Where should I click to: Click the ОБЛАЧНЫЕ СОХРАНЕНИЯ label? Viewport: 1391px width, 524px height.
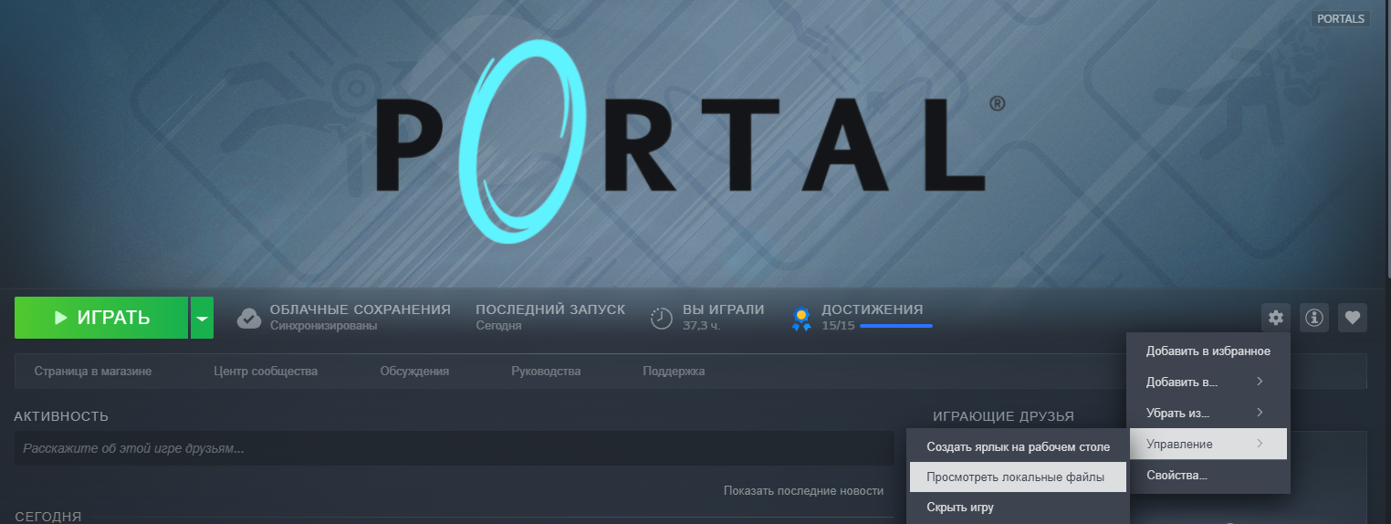point(361,309)
